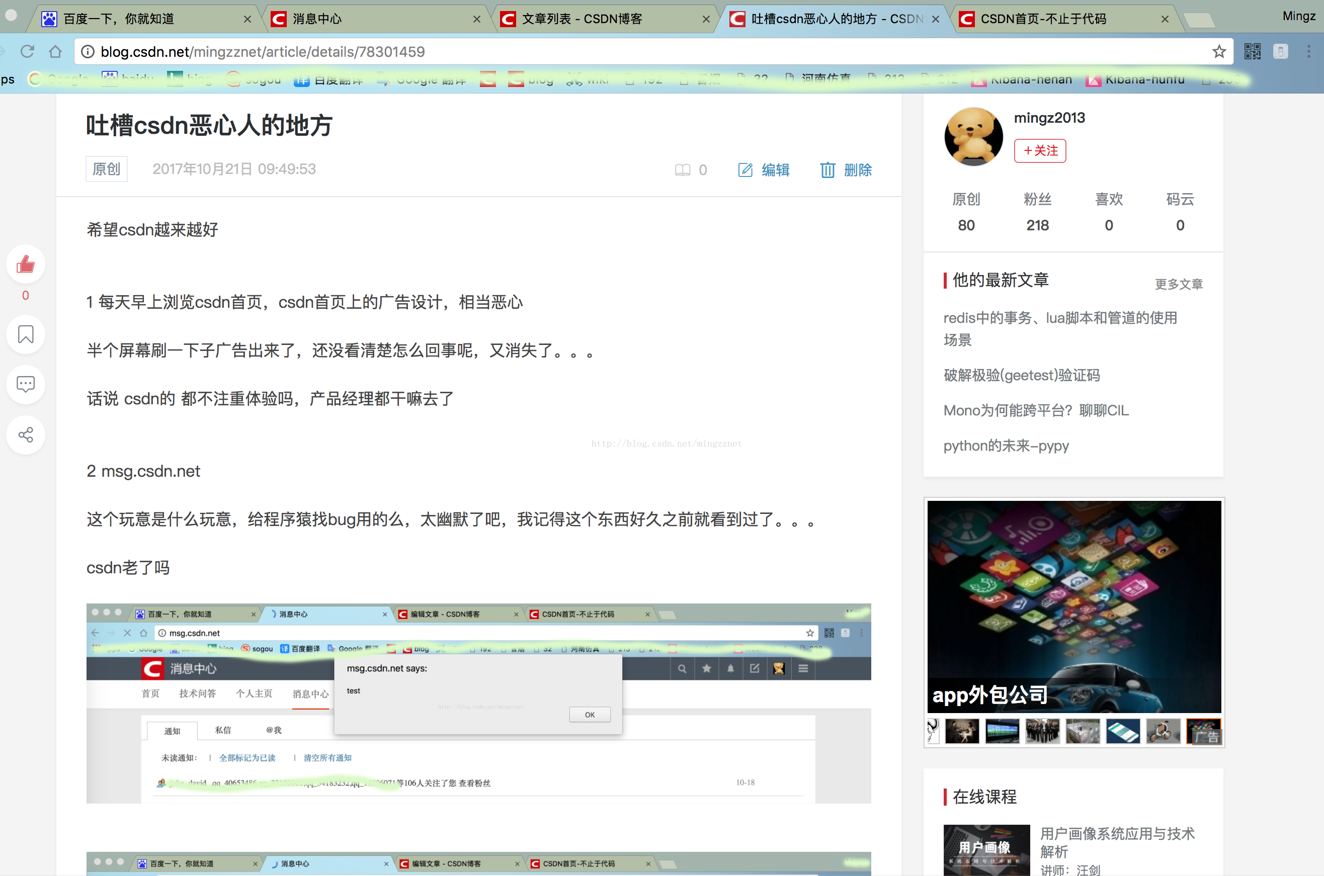
Task: Click the app外包公司 ad banner image
Action: 1074,606
